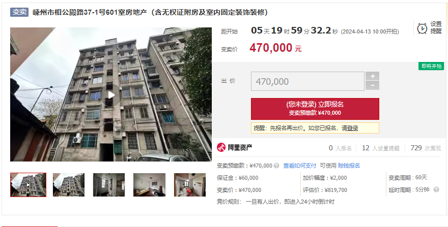The image size is (448, 227).
Task: Click help icon next to 延时周期
Action: click(436, 189)
